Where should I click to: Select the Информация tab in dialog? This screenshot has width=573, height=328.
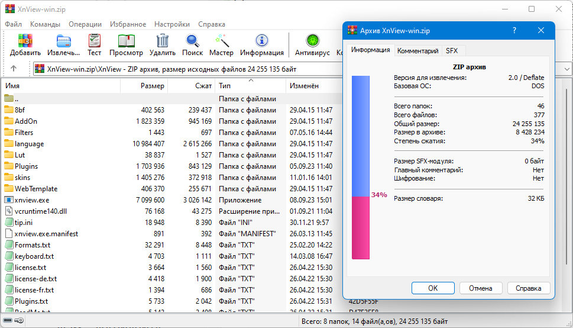[x=371, y=50]
